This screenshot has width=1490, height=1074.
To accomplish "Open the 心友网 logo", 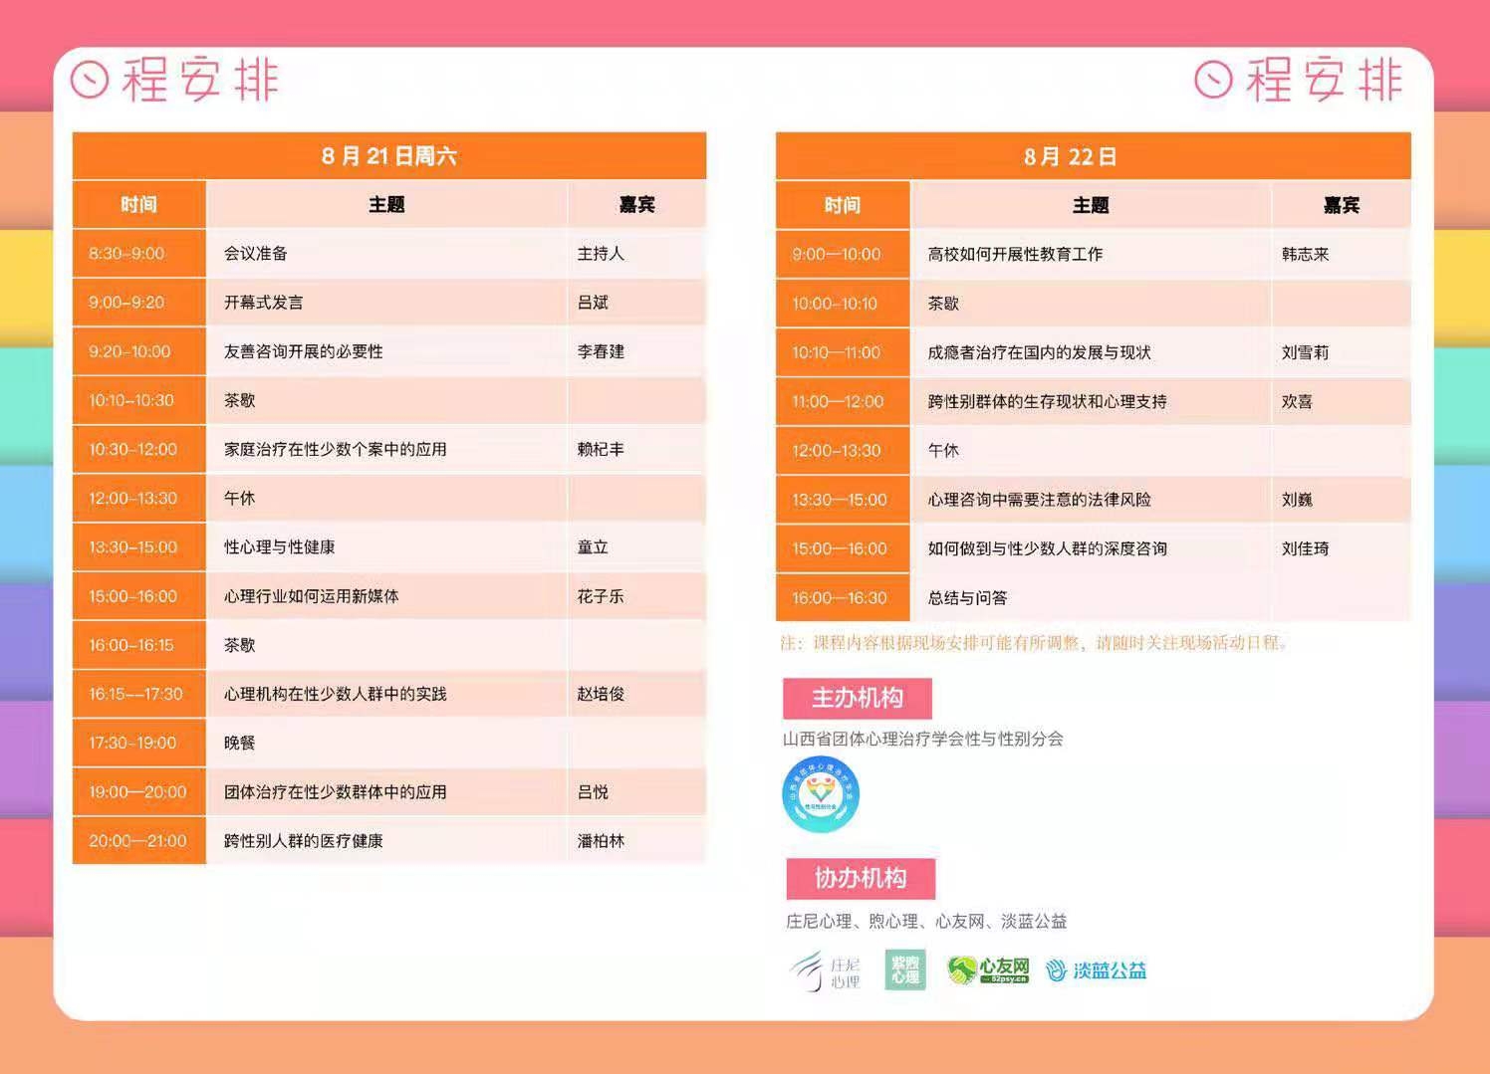I will (x=988, y=969).
